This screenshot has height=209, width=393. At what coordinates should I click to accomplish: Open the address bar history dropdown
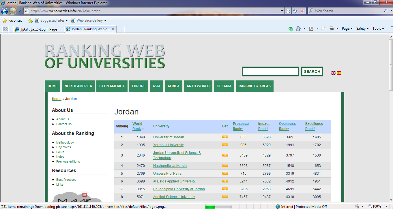click(x=282, y=11)
